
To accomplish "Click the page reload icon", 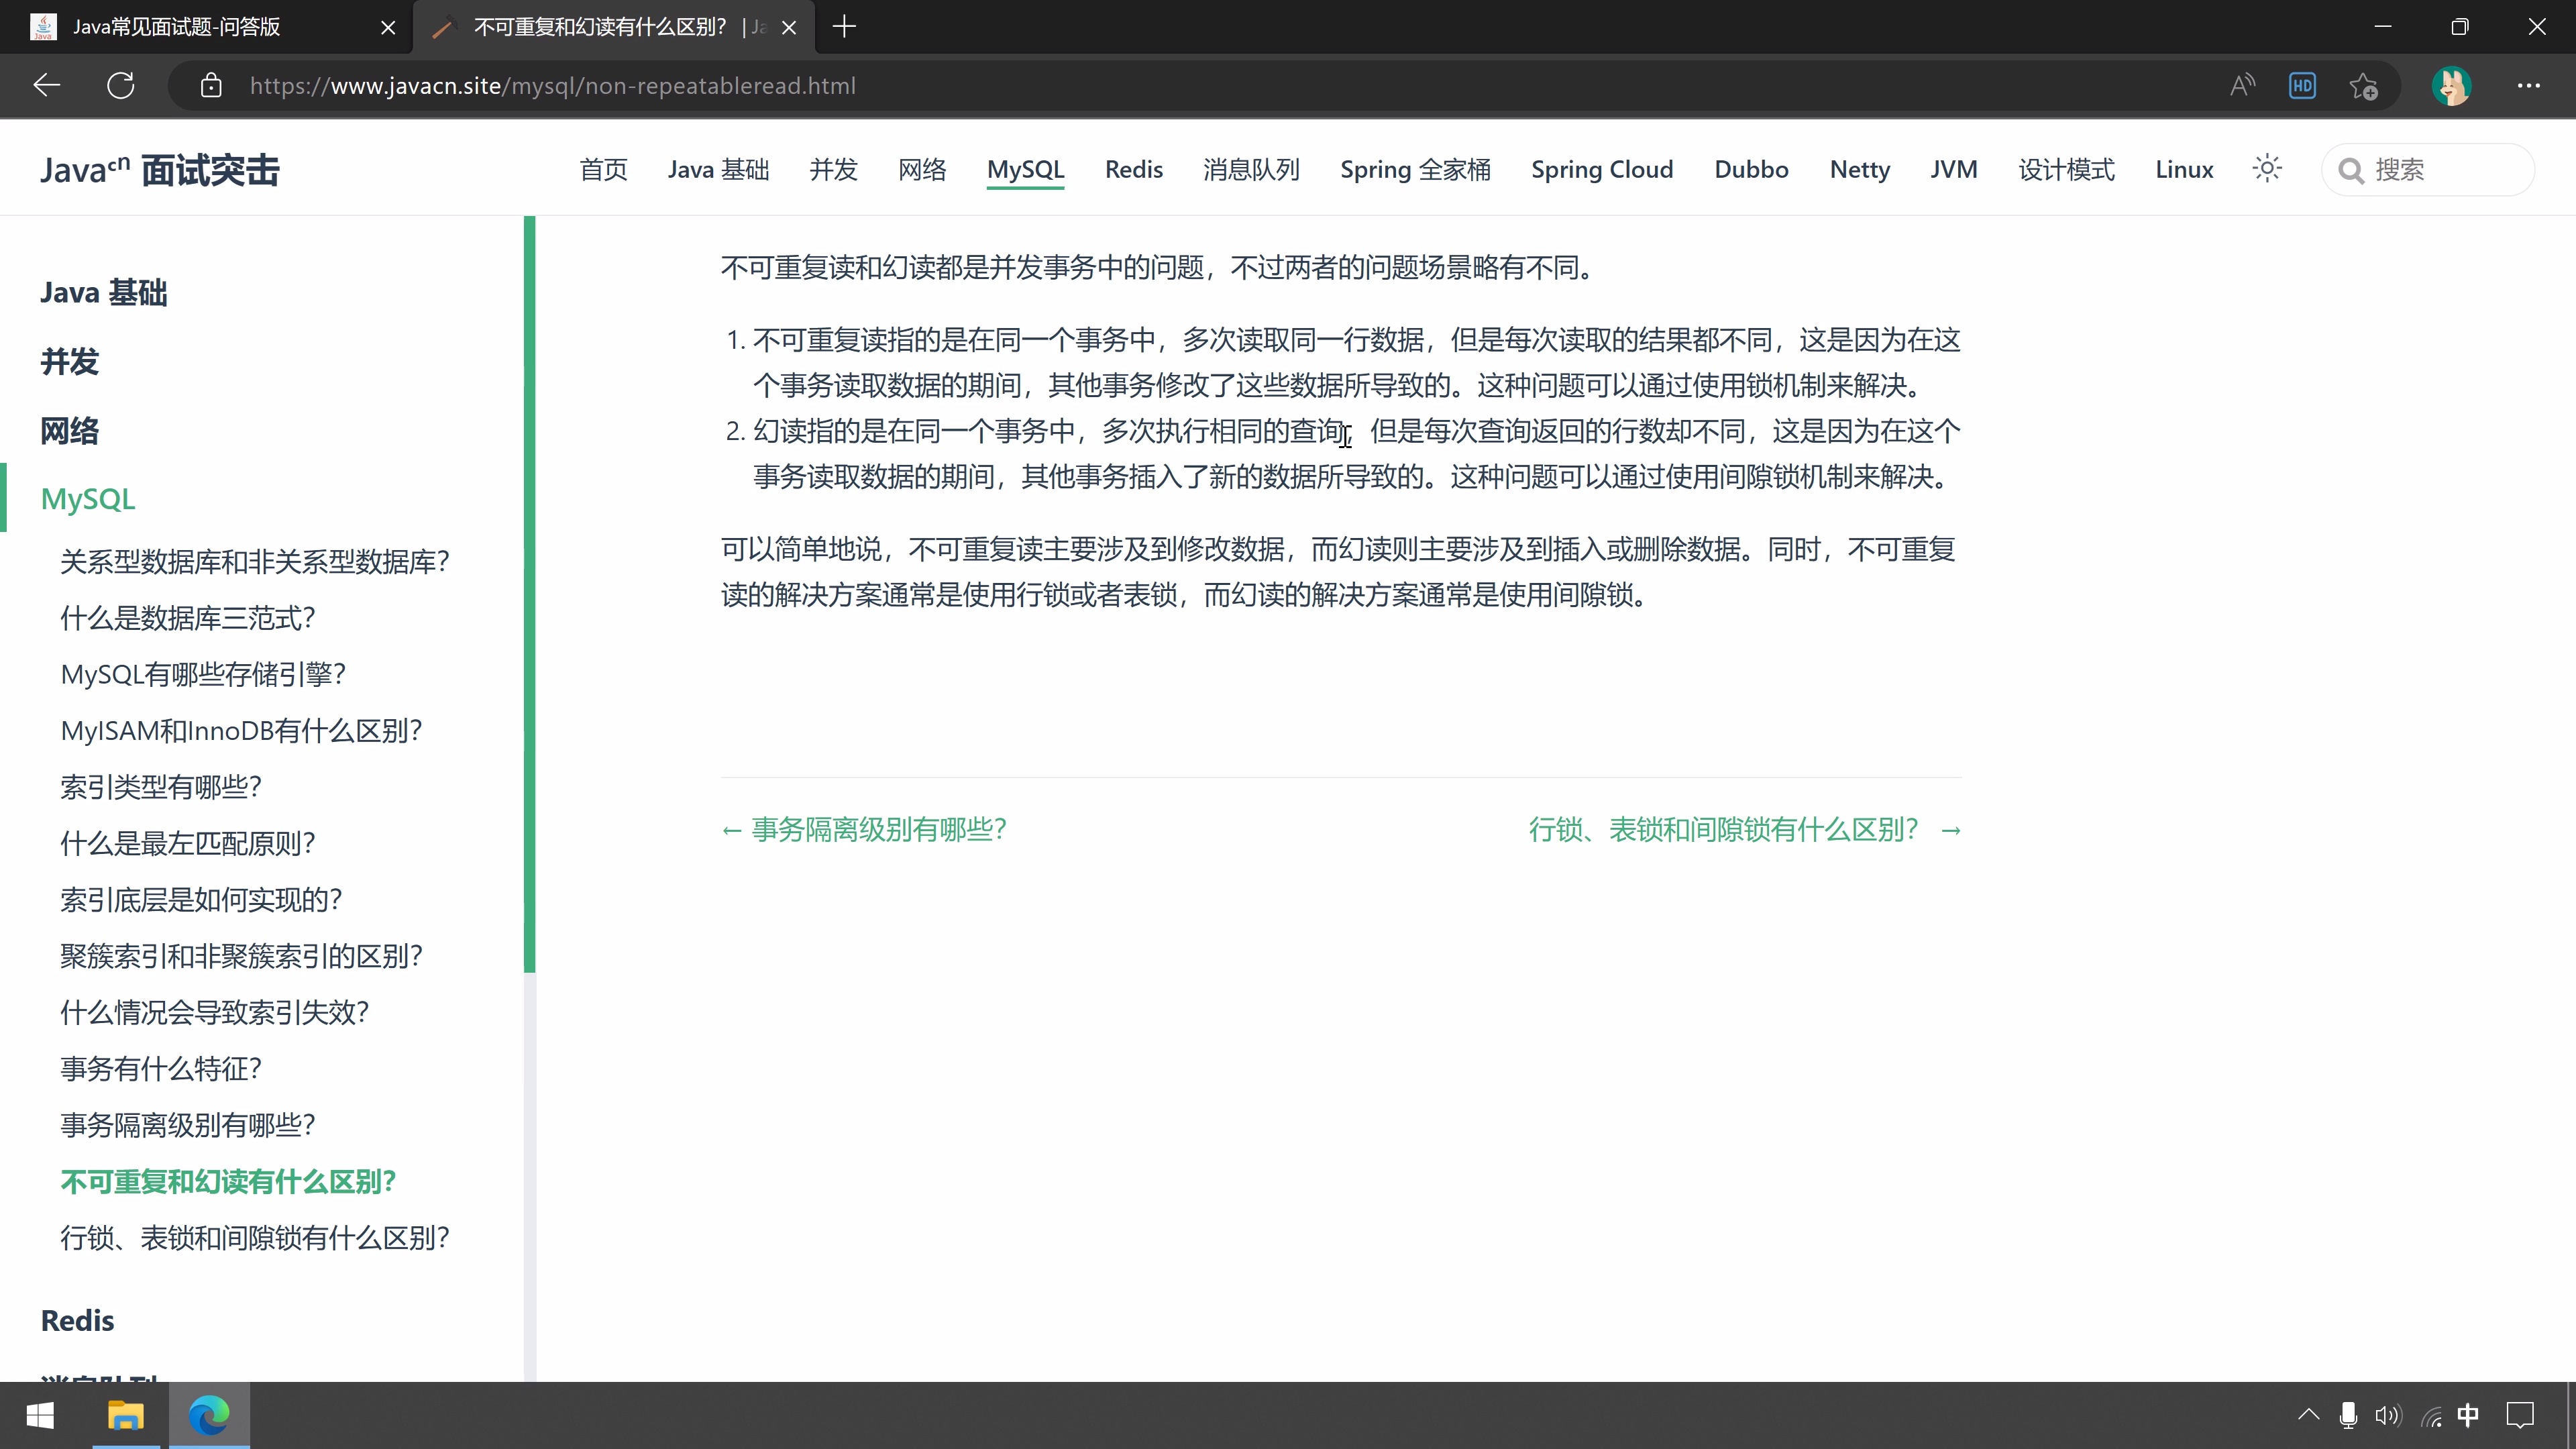I will [x=120, y=85].
